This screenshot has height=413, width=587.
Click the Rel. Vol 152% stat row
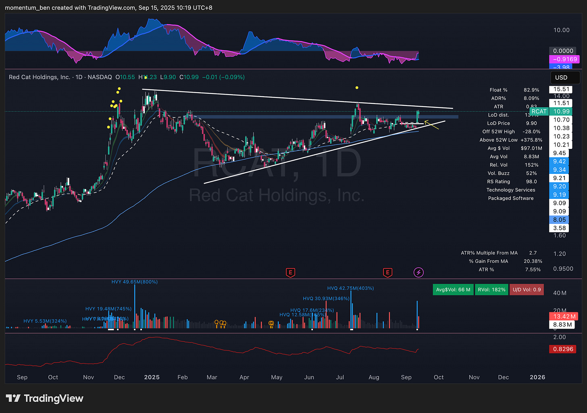point(514,165)
